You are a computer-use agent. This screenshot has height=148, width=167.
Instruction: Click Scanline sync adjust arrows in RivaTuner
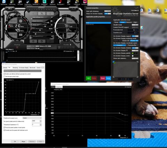coord(137,33)
